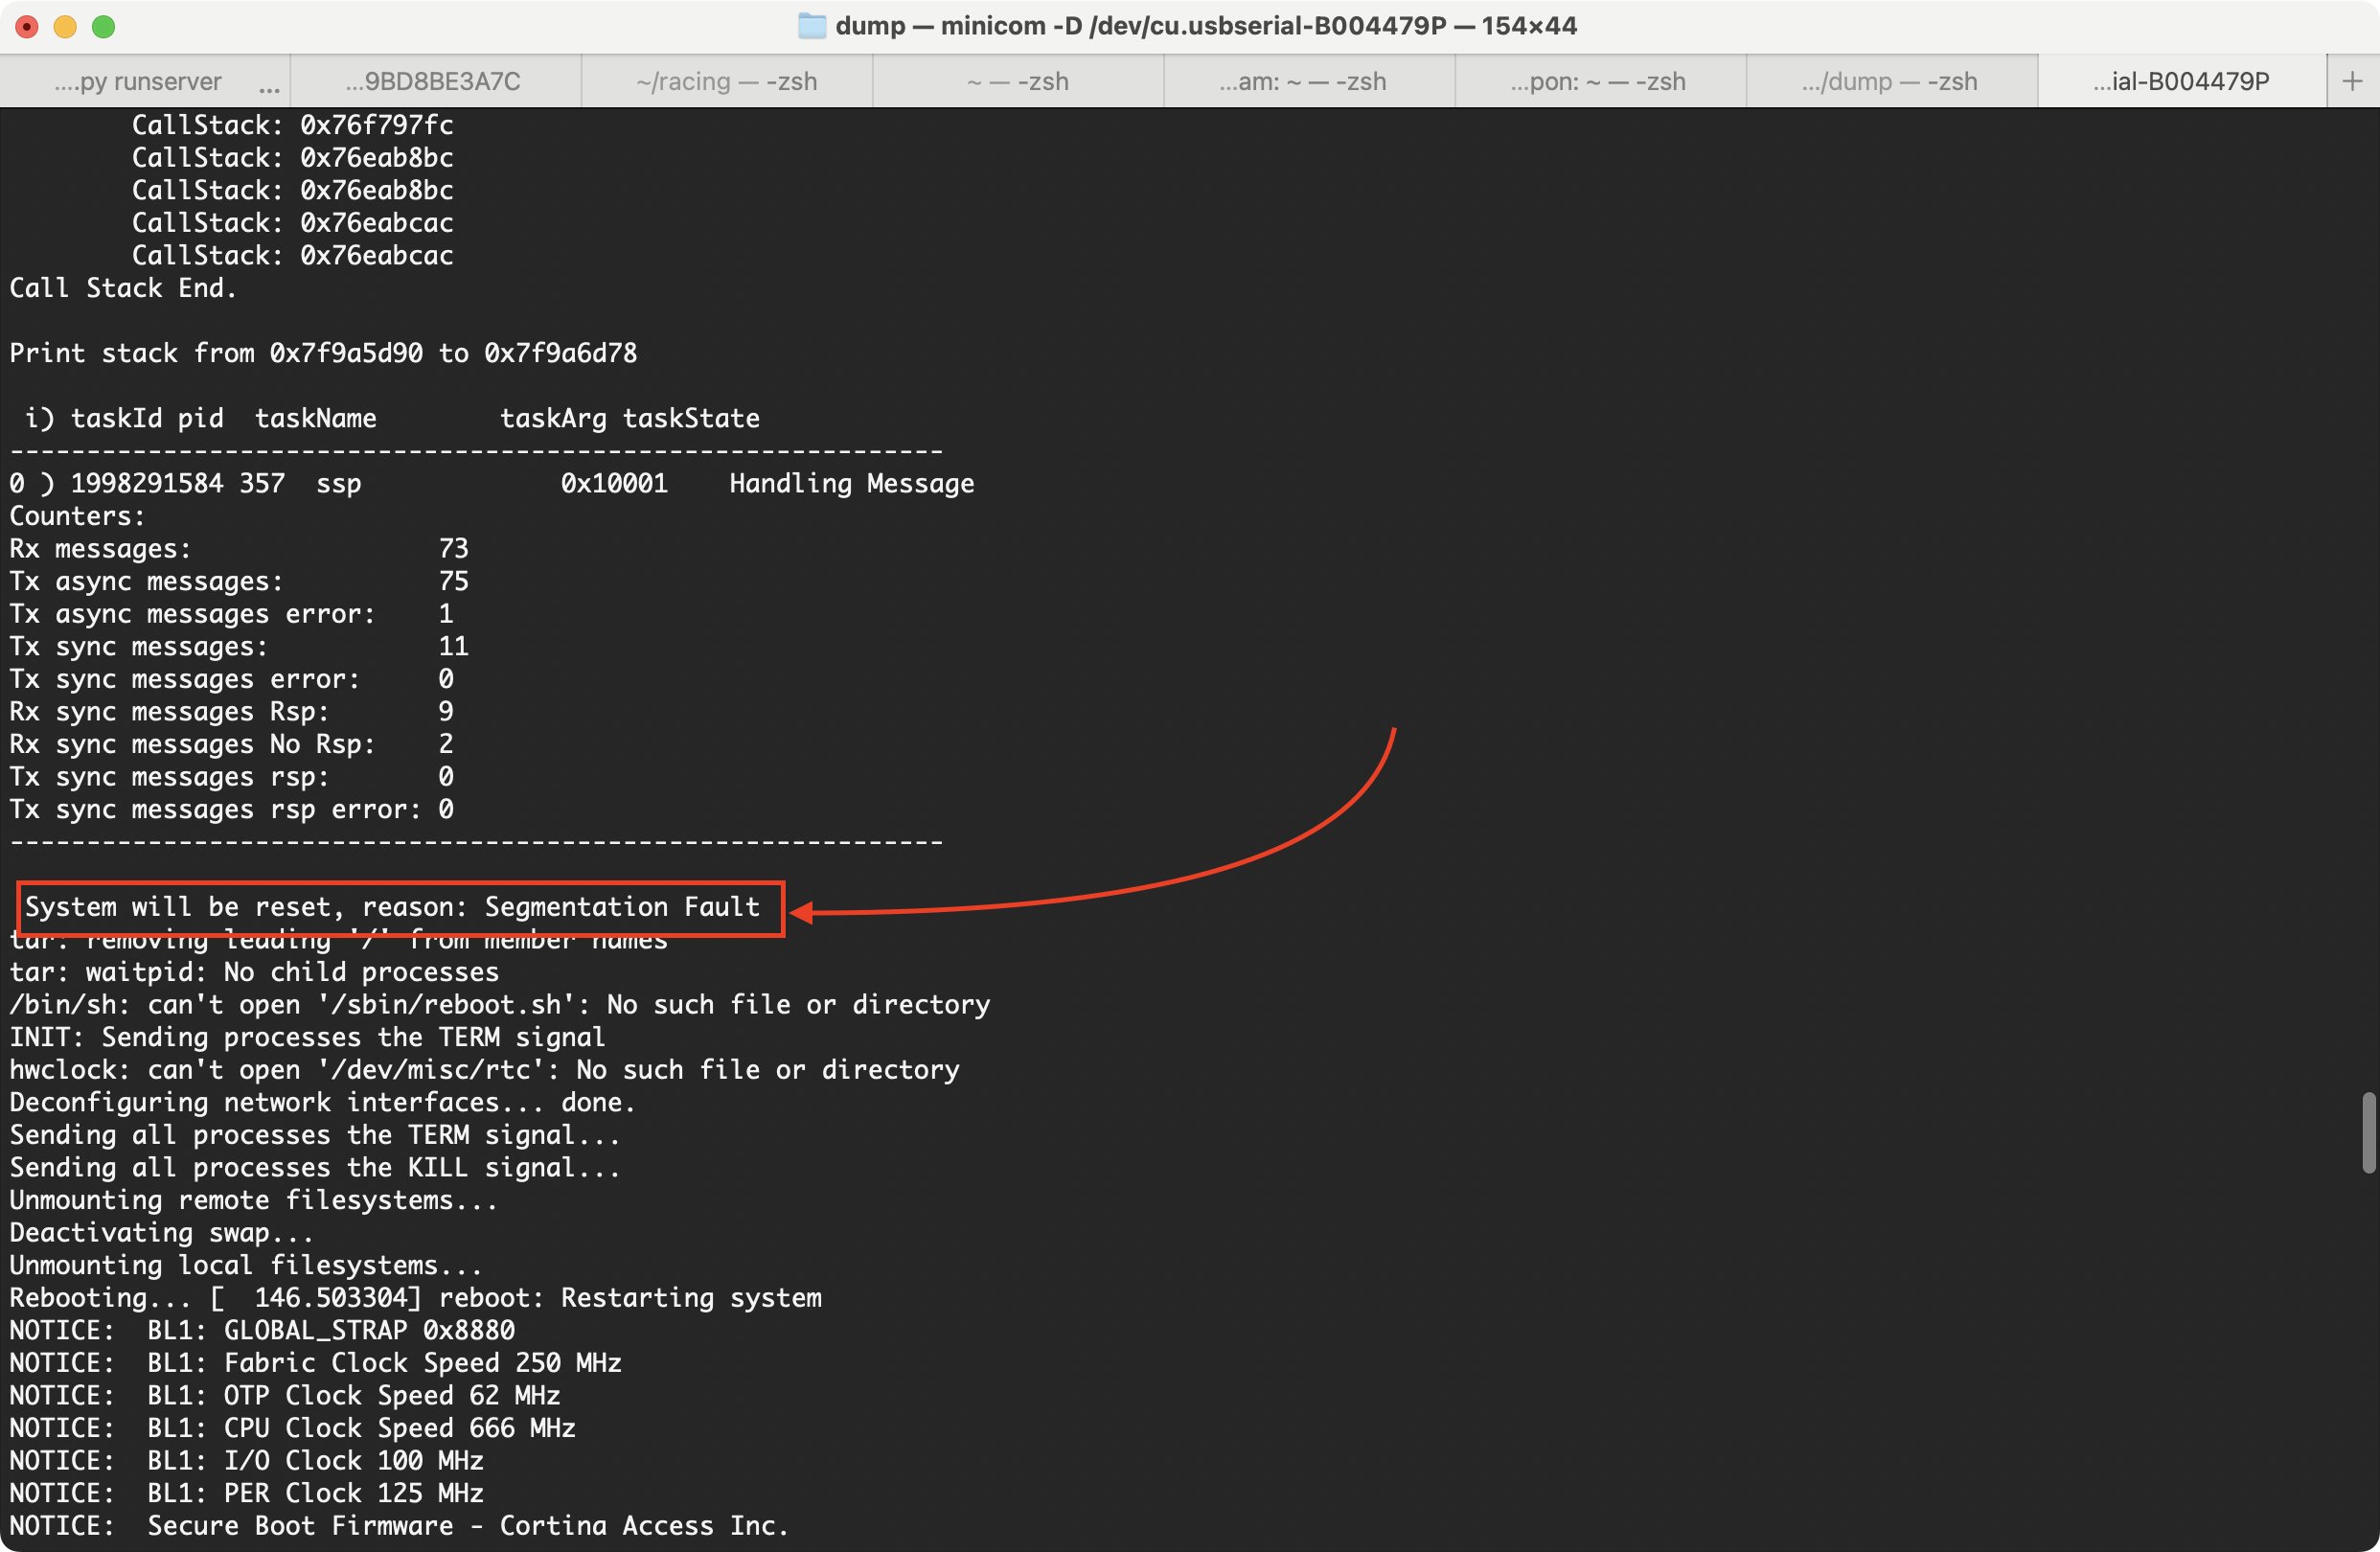
Task: Switch to the '.../dump — -zsh' tab
Action: [1889, 81]
